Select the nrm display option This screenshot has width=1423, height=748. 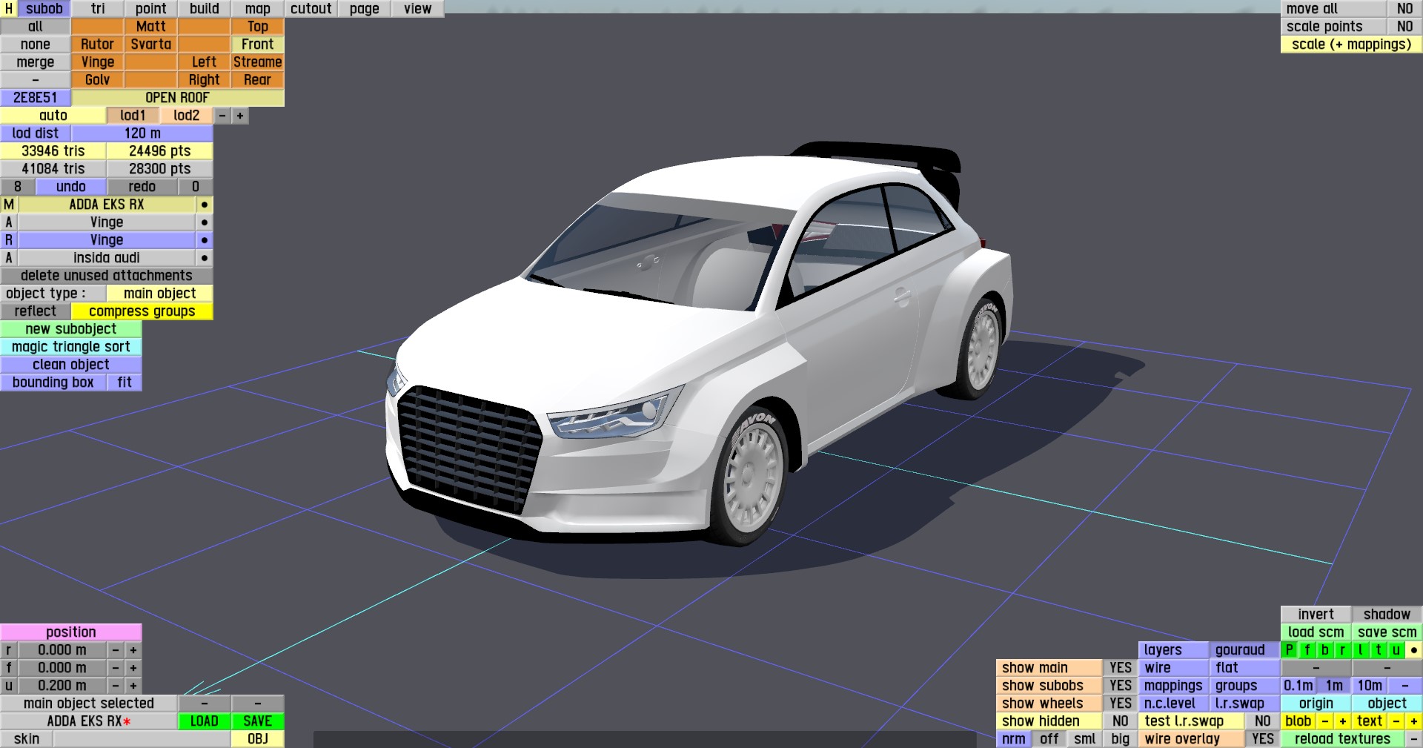[1014, 738]
